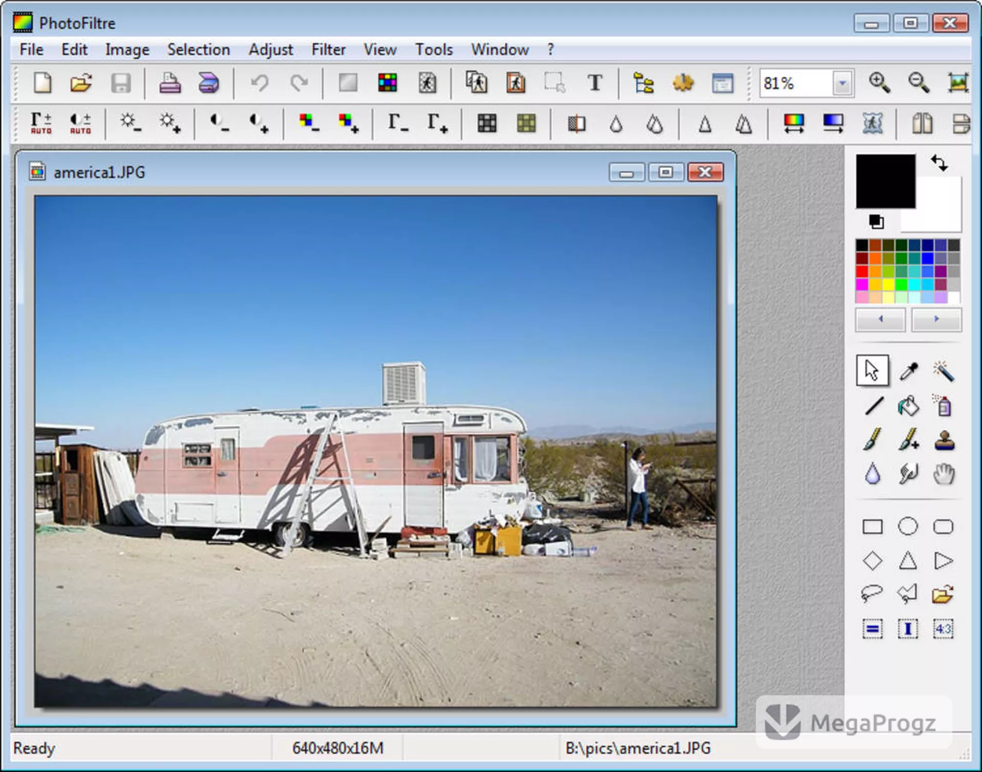Click the Scanner/Twain import icon
Screen dimensions: 982x772
208,83
